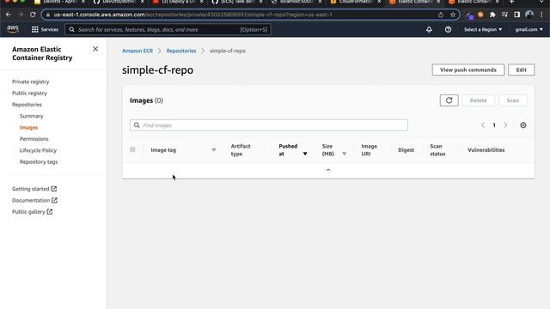
Task: Click browser back arrow
Action: pyautogui.click(x=9, y=15)
